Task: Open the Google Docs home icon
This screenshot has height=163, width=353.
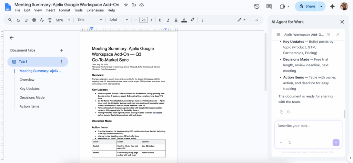Action: click(x=8, y=7)
